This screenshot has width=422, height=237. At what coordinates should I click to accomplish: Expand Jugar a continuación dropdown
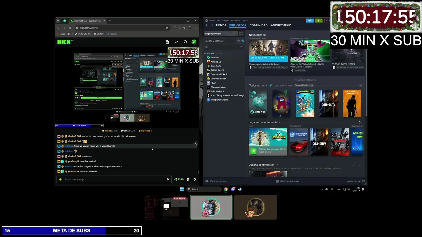(276, 165)
